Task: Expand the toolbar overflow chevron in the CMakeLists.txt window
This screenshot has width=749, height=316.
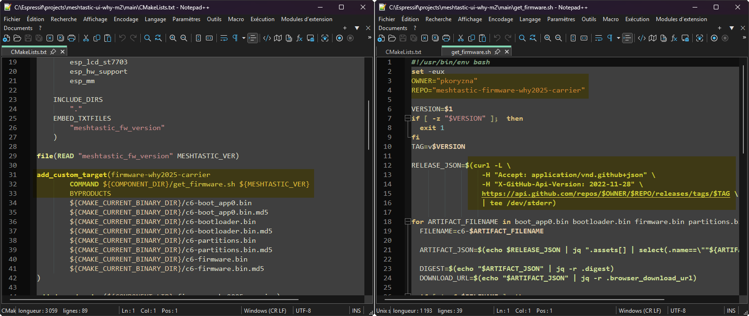Action: (x=370, y=38)
